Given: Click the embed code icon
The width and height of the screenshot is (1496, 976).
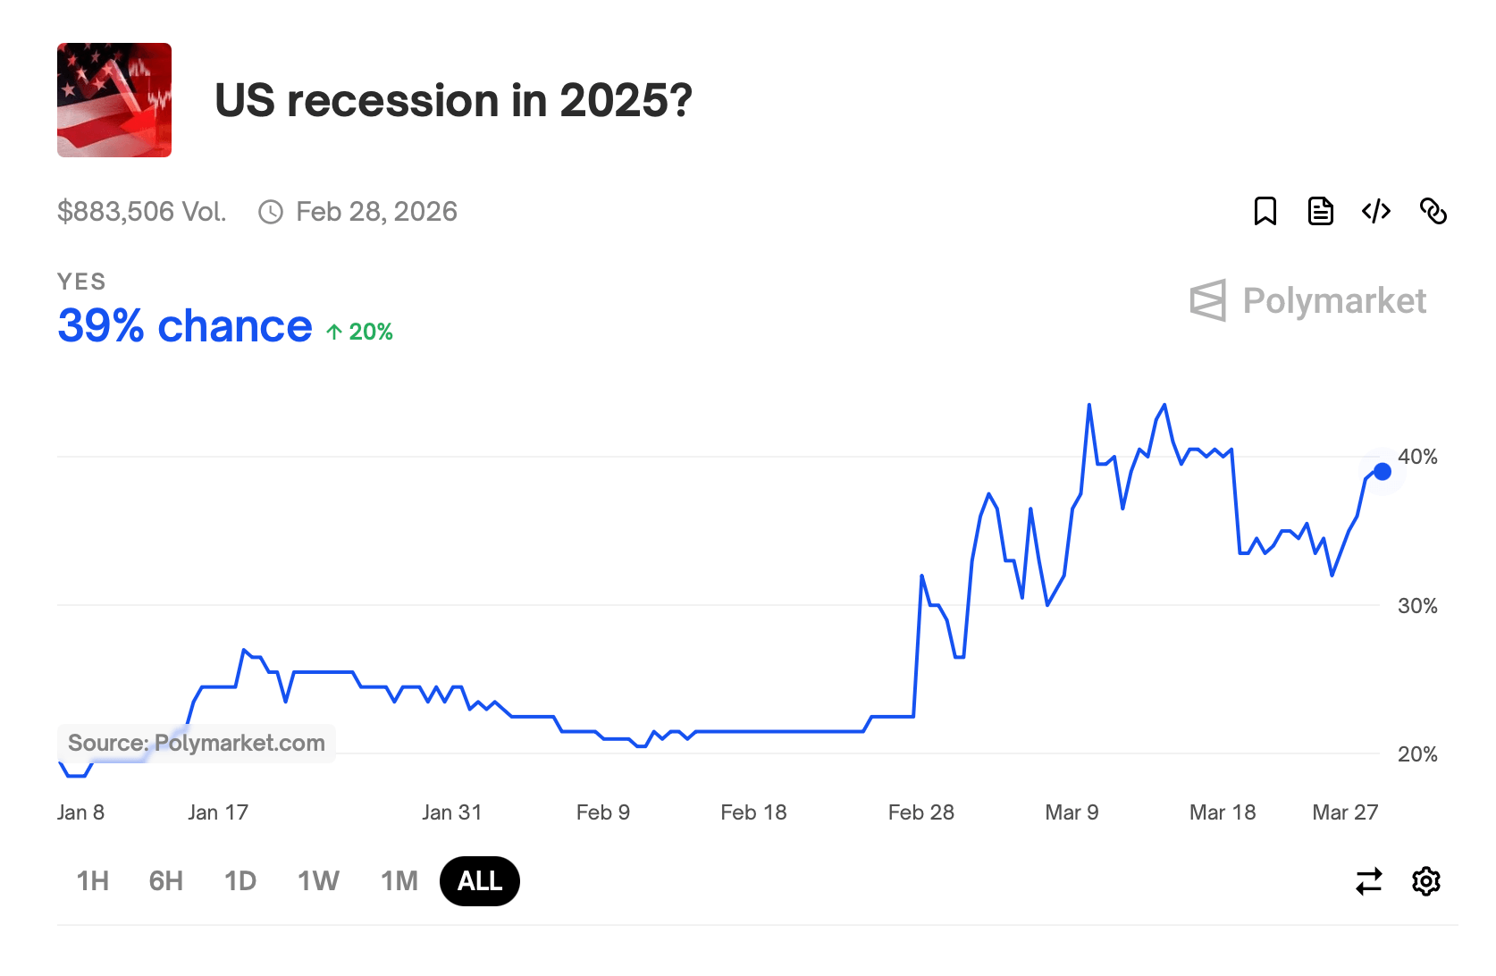Looking at the screenshot, I should (x=1376, y=212).
